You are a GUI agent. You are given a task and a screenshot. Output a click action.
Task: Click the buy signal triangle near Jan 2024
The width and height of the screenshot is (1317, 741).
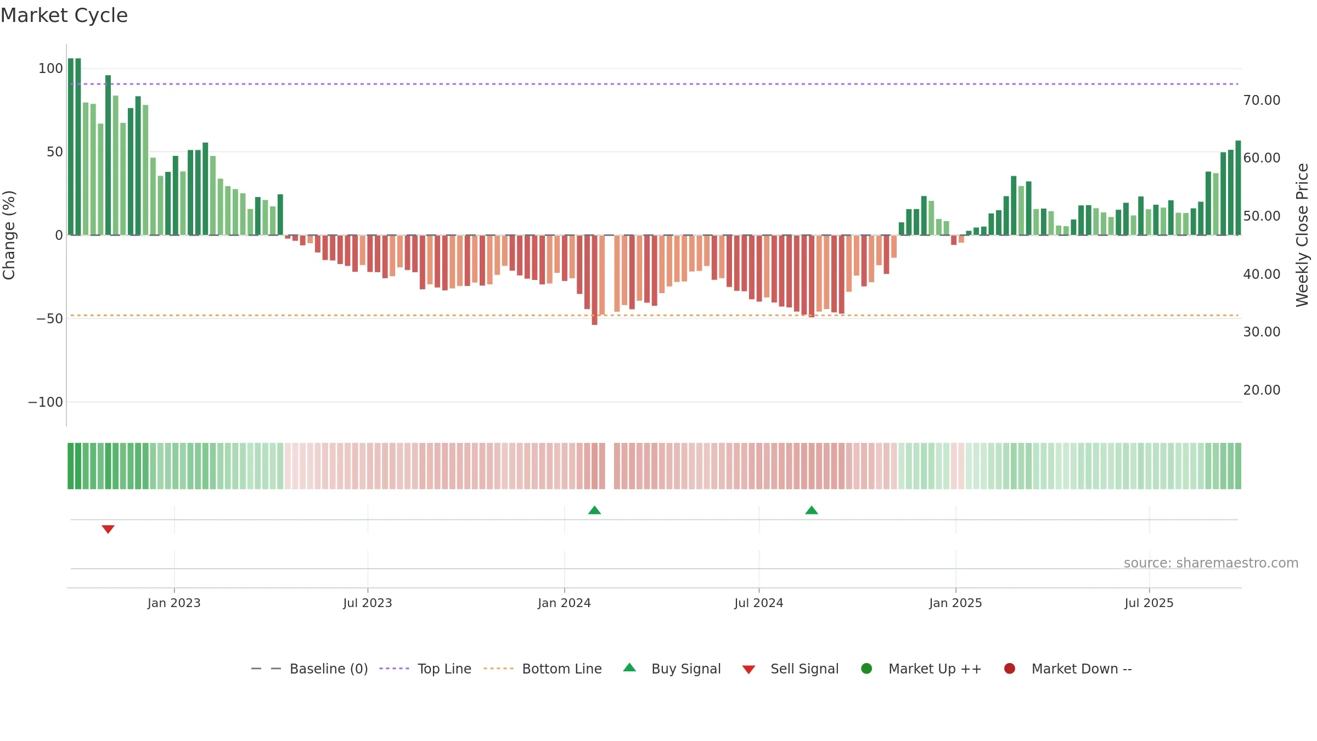point(594,510)
